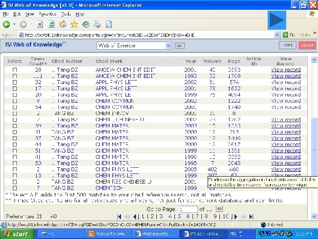Open the History icon in toolbar
318x239 pixels.
coord(86,24)
